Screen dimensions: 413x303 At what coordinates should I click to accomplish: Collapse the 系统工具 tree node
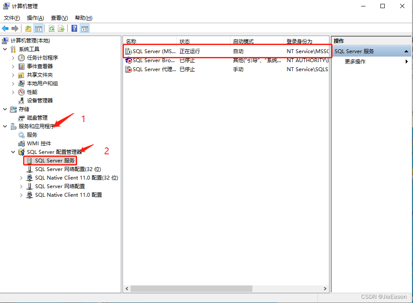[5, 49]
